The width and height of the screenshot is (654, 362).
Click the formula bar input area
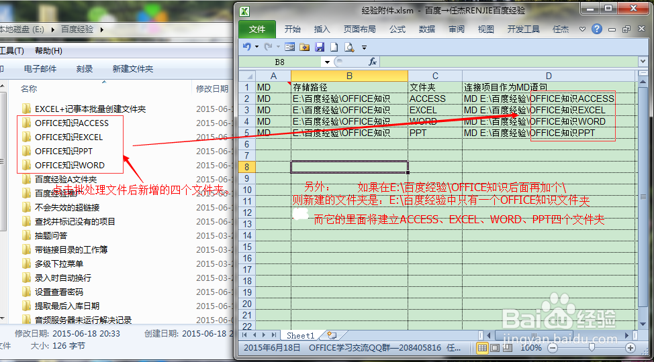click(508, 62)
